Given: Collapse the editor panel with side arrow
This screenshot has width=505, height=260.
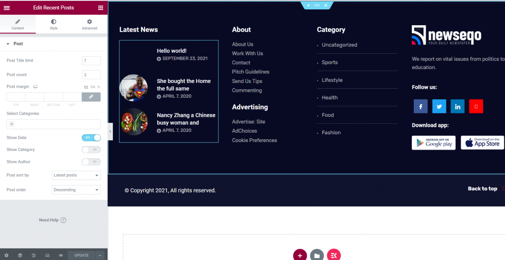Looking at the screenshot, I should 110,131.
